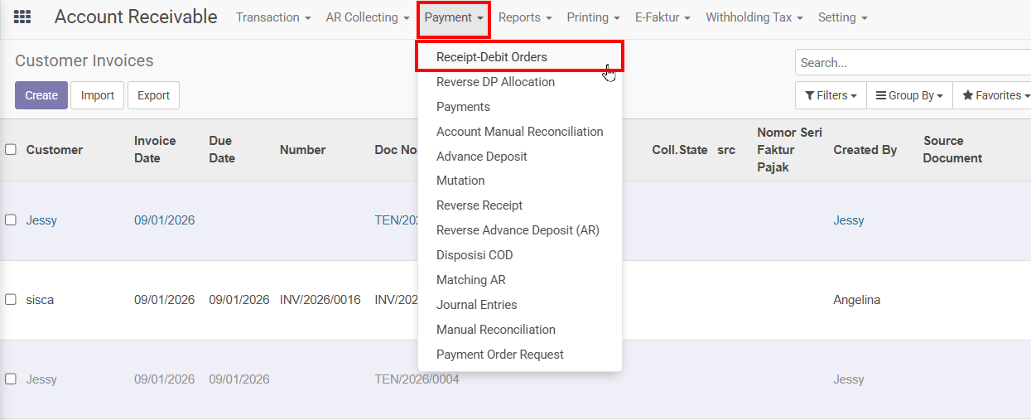Viewport: 1031px width, 420px height.
Task: Type in the Search input field
Action: [x=911, y=63]
